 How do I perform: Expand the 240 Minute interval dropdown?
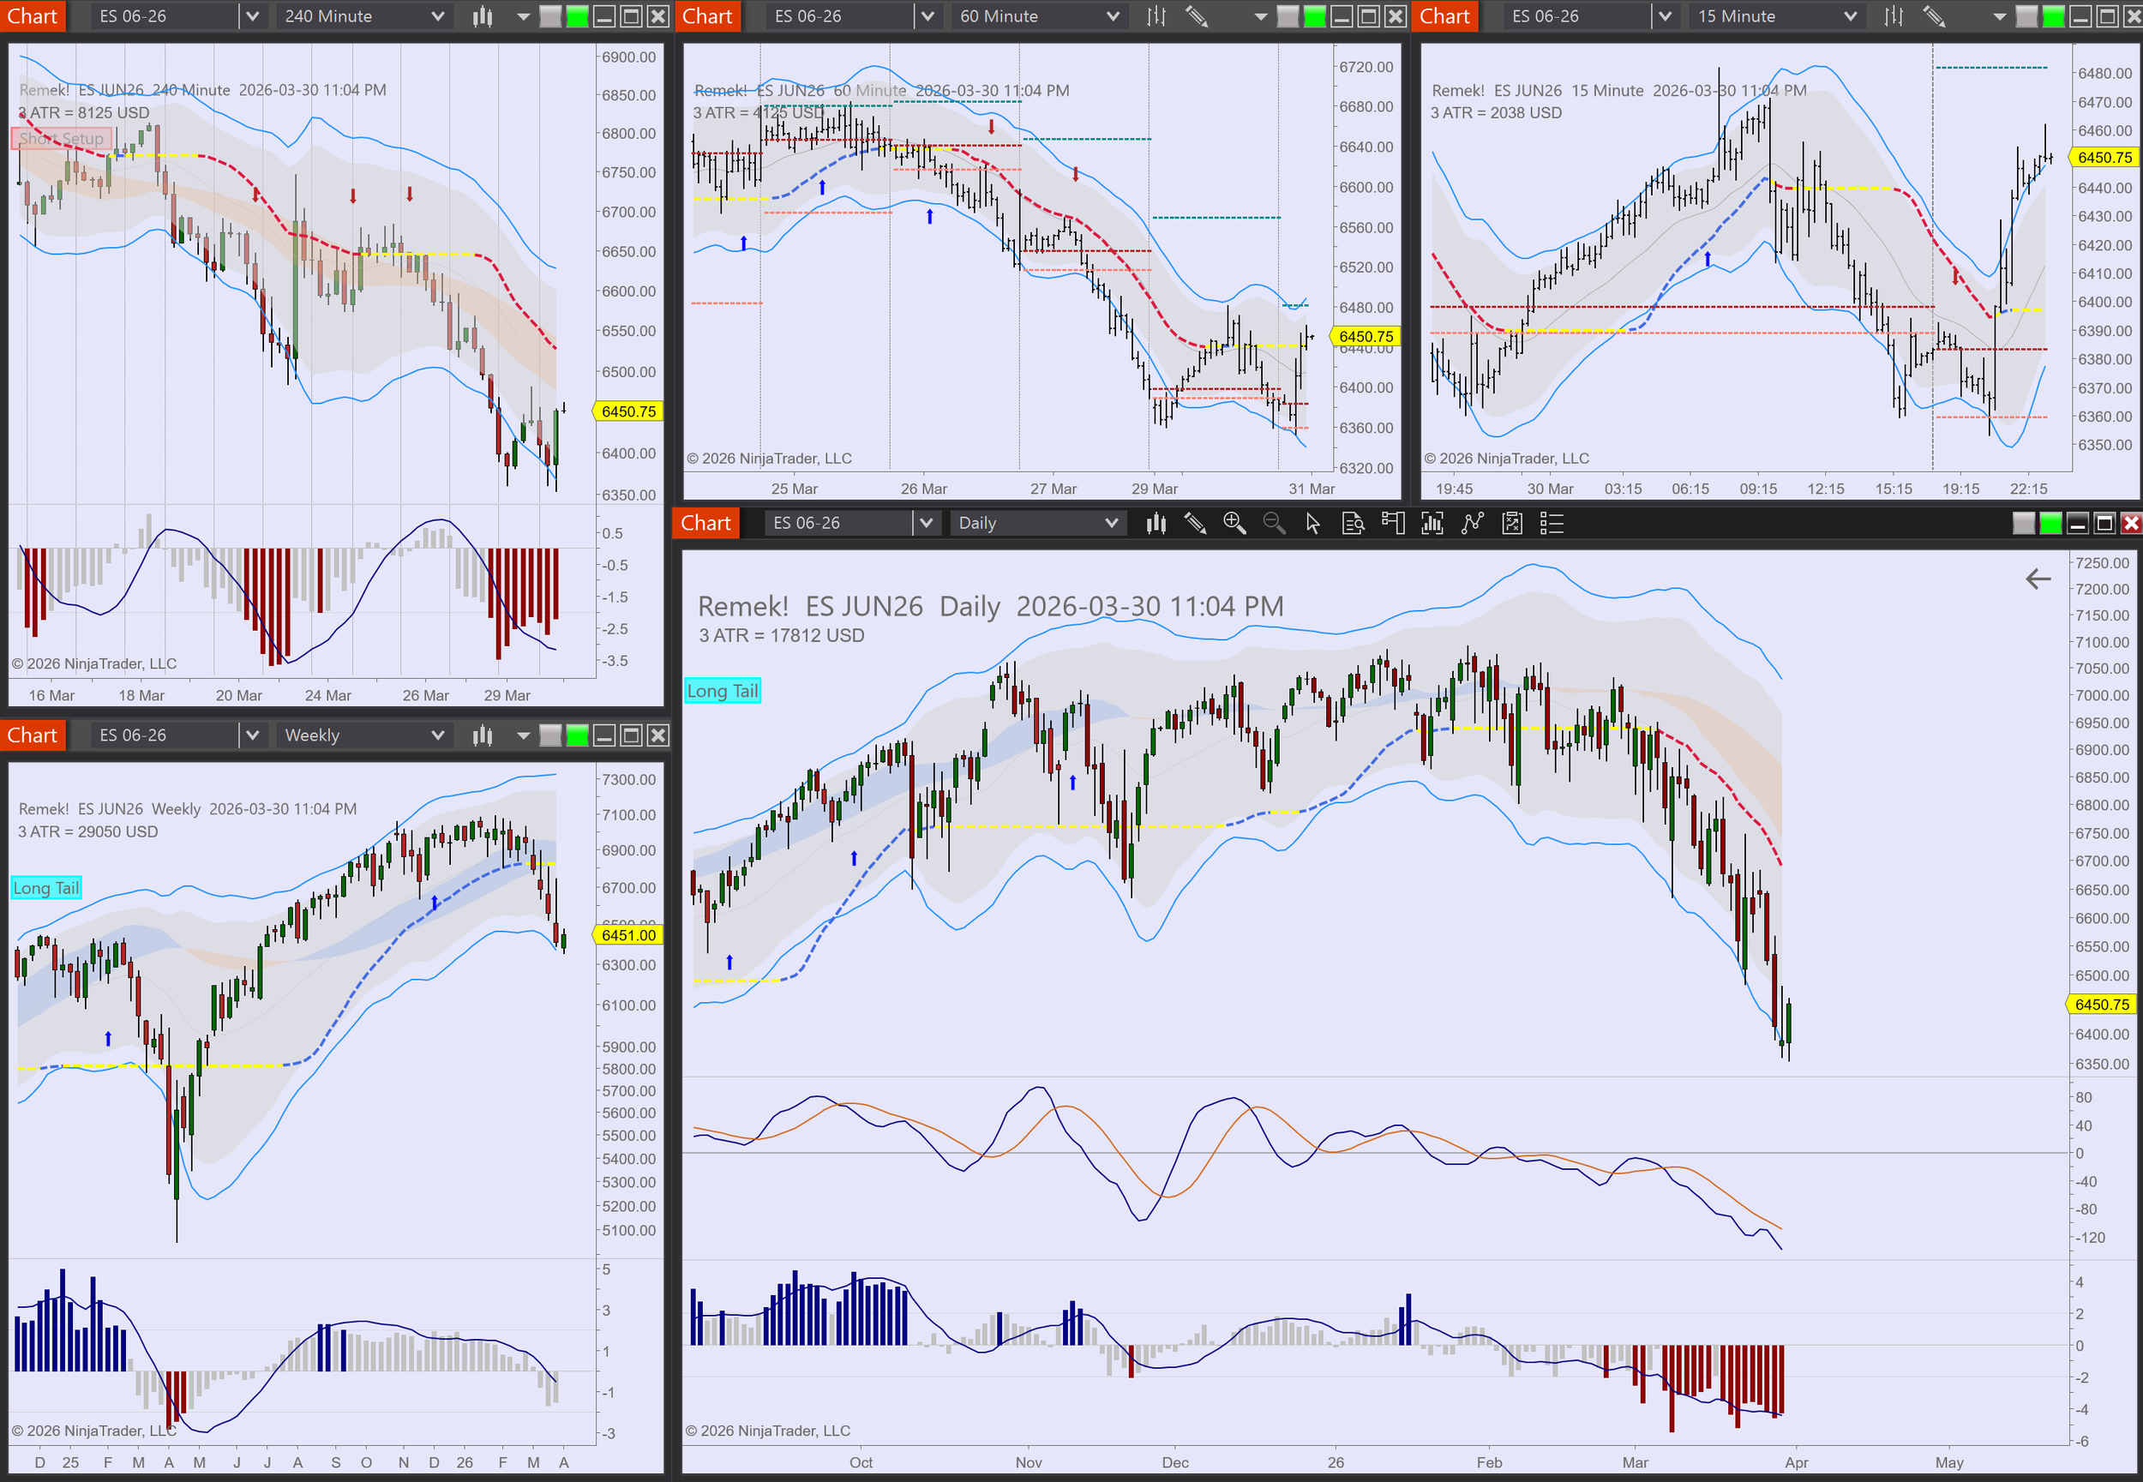(x=437, y=15)
